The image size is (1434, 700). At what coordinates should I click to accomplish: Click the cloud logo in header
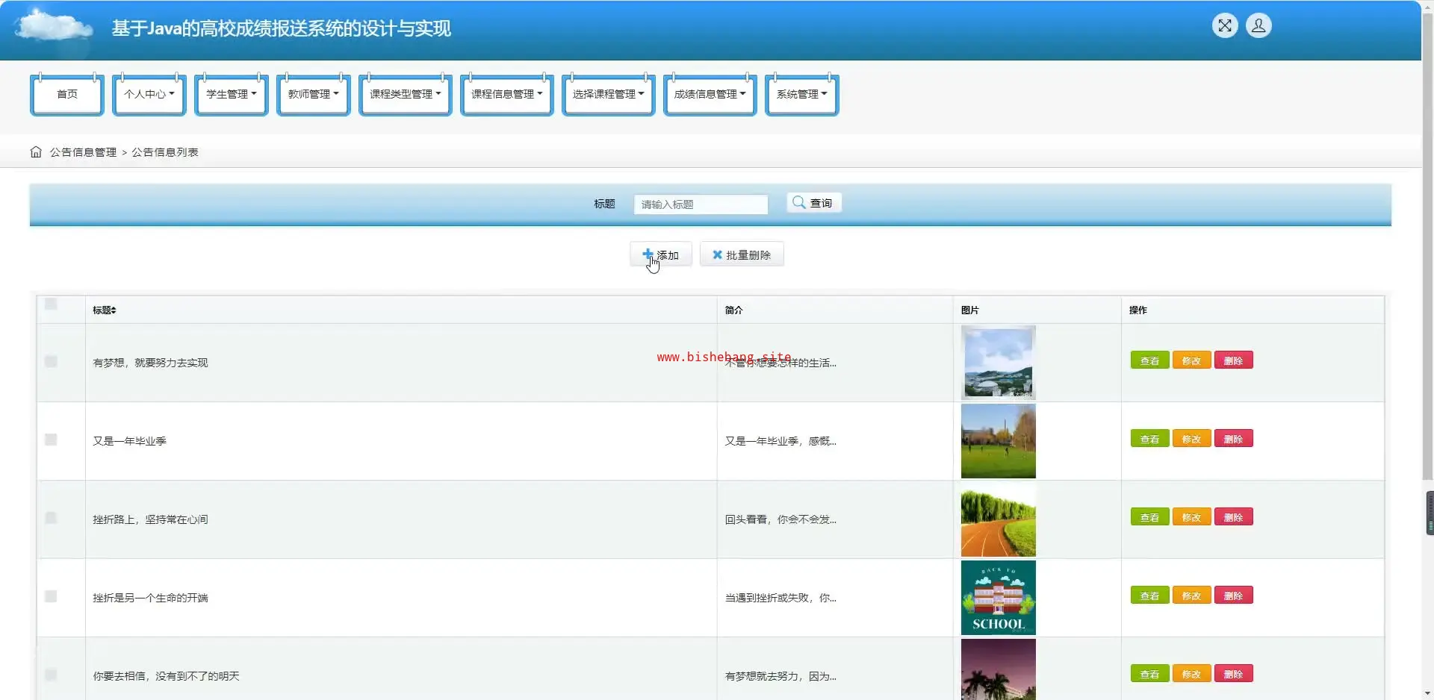(54, 28)
